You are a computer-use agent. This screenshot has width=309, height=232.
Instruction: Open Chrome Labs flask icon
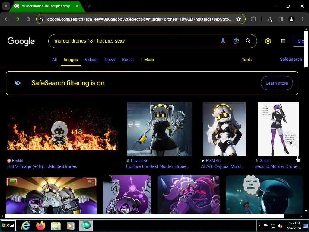click(x=269, y=19)
